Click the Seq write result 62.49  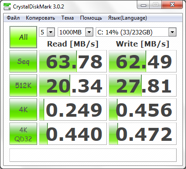[x=143, y=61]
